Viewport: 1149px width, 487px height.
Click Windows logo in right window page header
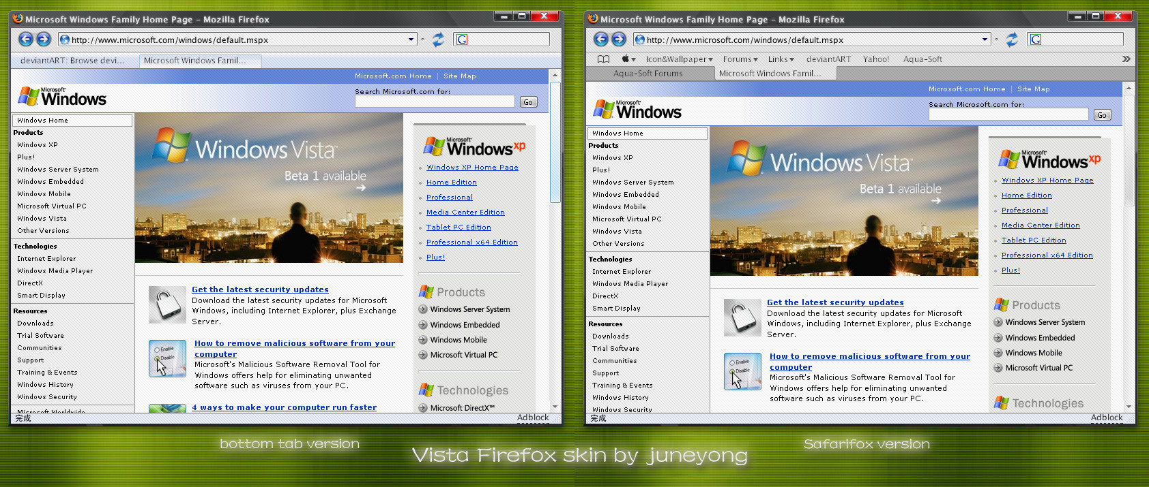tap(637, 110)
